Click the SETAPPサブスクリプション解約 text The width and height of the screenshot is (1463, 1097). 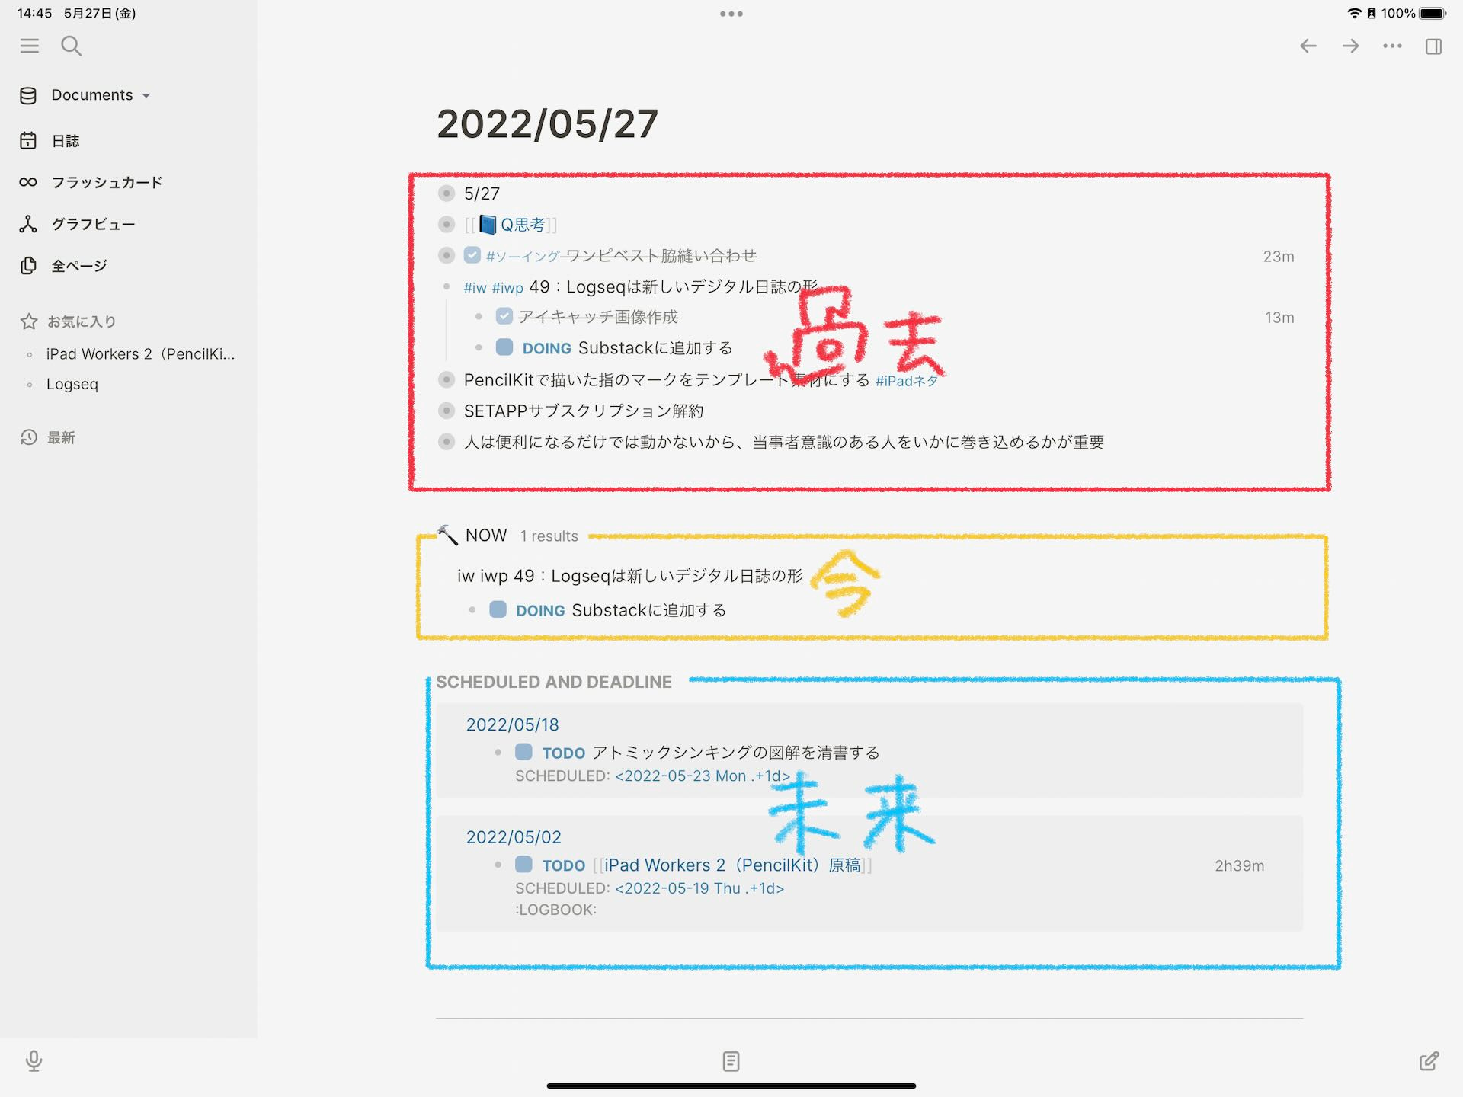tap(584, 411)
